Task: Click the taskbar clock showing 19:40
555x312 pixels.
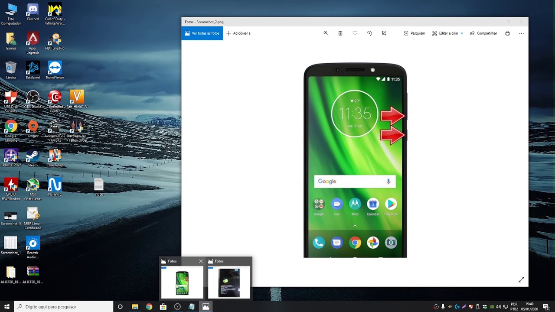Action: coord(529,306)
